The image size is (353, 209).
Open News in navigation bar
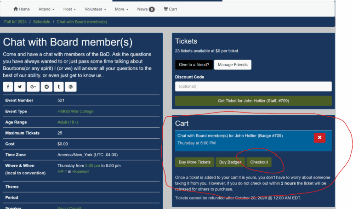pyautogui.click(x=145, y=9)
